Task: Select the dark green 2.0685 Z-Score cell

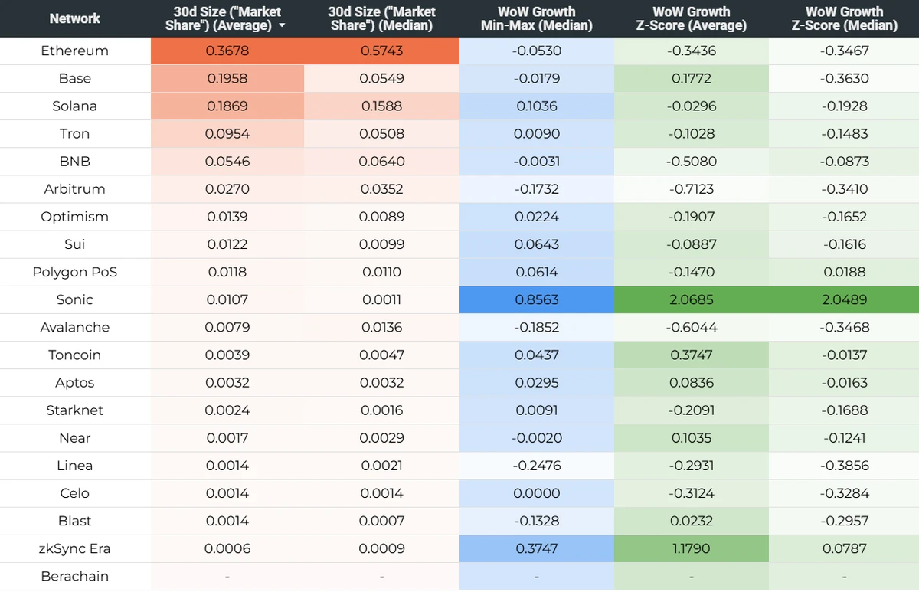Action: 691,300
